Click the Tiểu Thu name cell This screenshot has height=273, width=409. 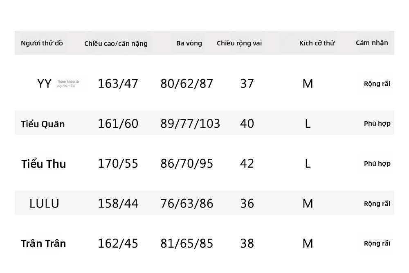(44, 164)
